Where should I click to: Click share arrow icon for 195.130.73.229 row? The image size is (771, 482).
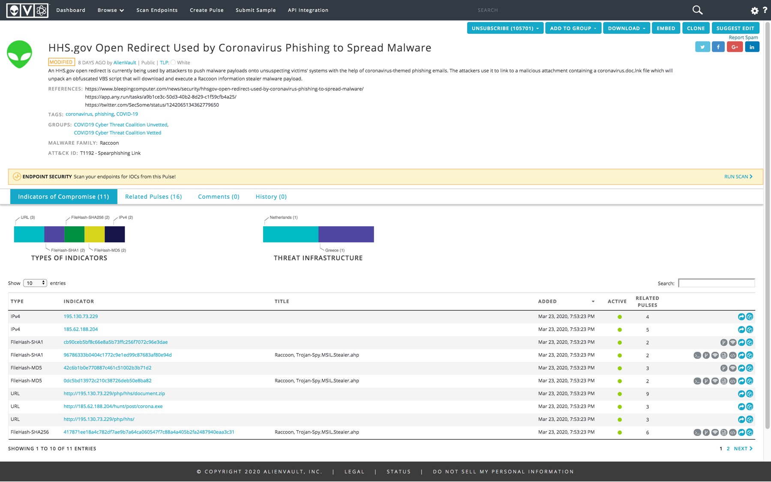[x=741, y=317]
